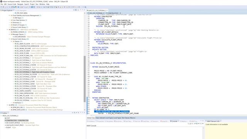Open the Run menu
This screenshot has height=139, width=247.
(37, 4)
